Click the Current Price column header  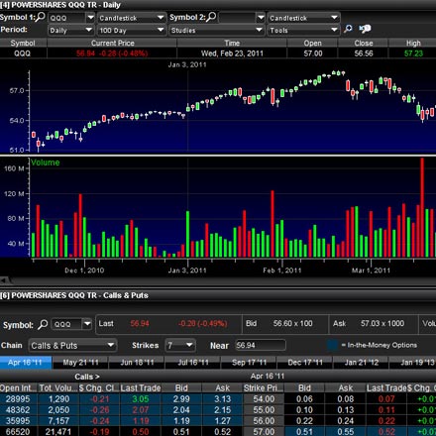point(112,43)
